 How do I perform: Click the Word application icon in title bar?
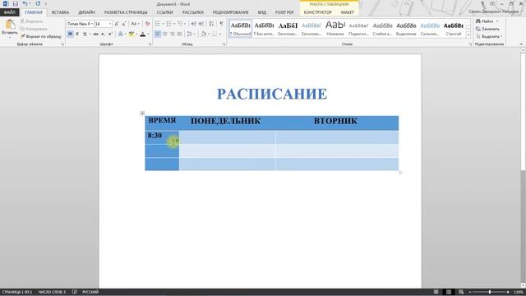6,3
